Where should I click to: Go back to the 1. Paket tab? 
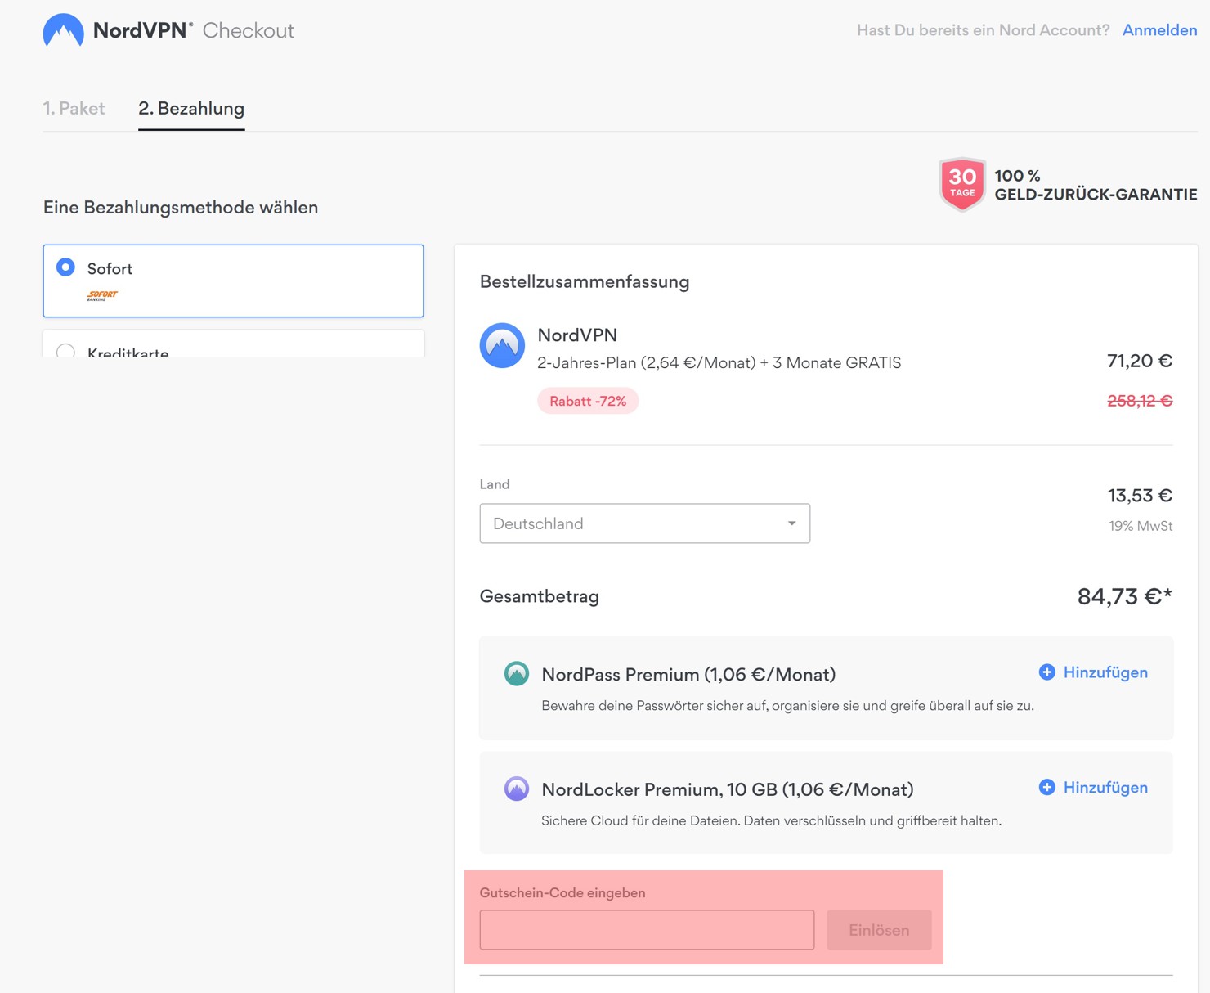74,108
